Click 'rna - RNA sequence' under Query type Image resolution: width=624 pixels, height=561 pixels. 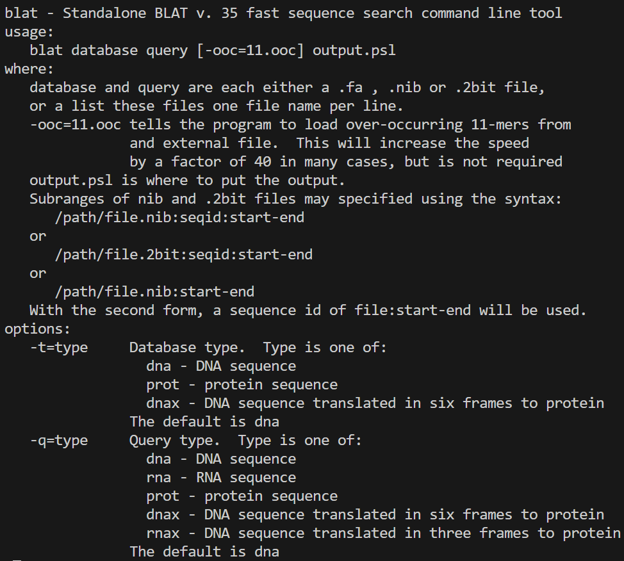[x=221, y=478]
